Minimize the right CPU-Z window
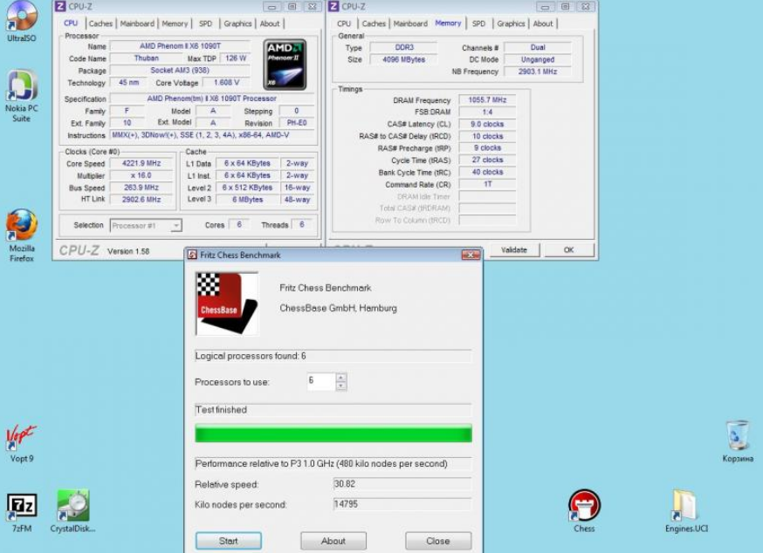Image resolution: width=763 pixels, height=553 pixels. 545,6
